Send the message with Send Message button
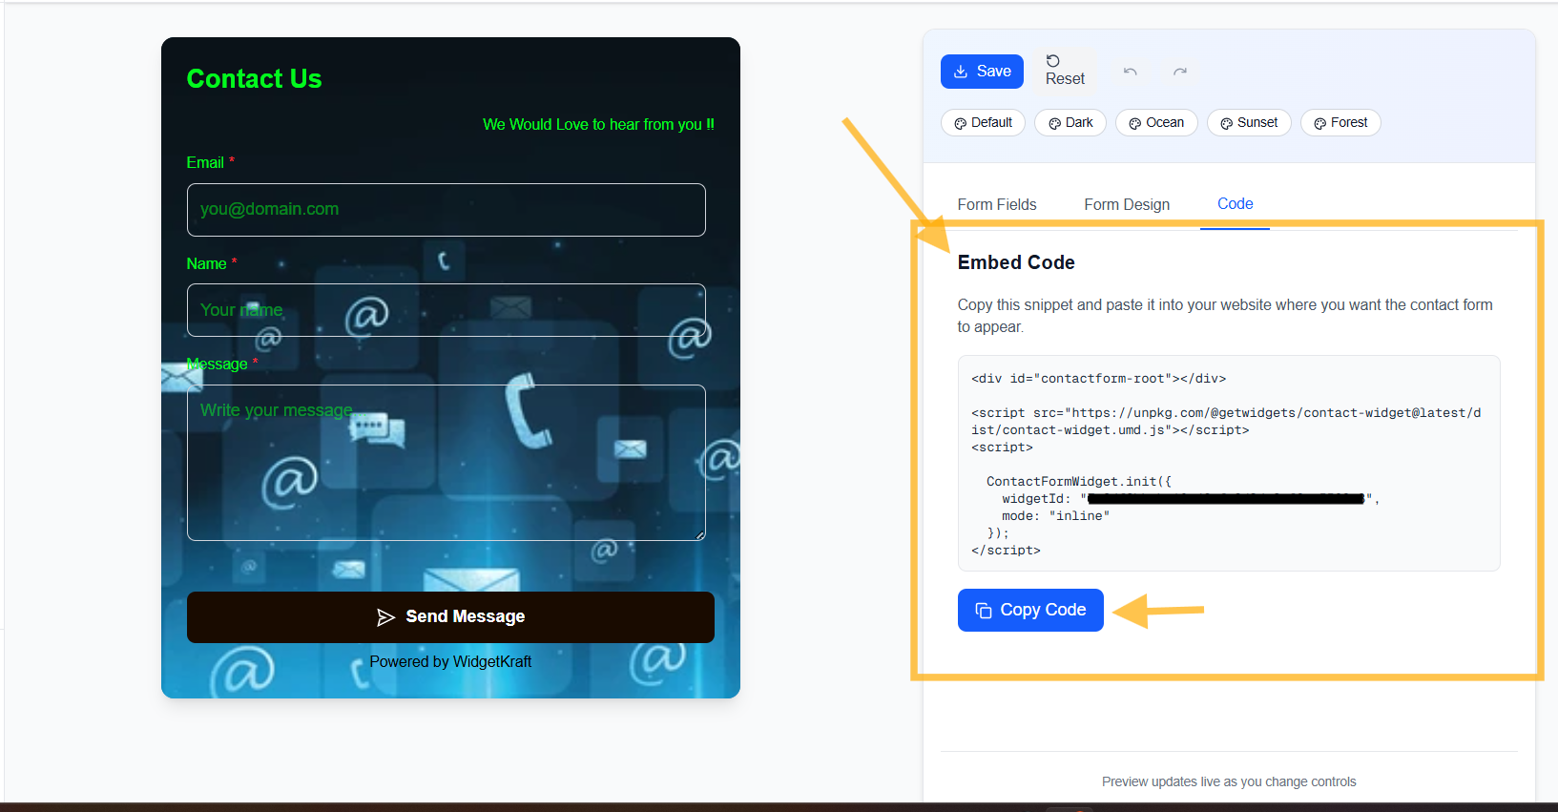Image resolution: width=1558 pixels, height=812 pixels. 450,617
